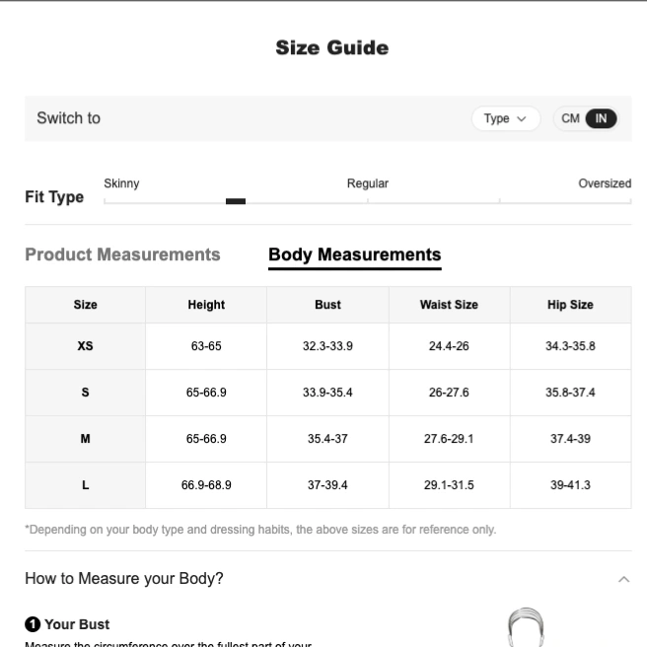This screenshot has width=647, height=647.
Task: Click the number 1 Your Bust icon
Action: 33,624
